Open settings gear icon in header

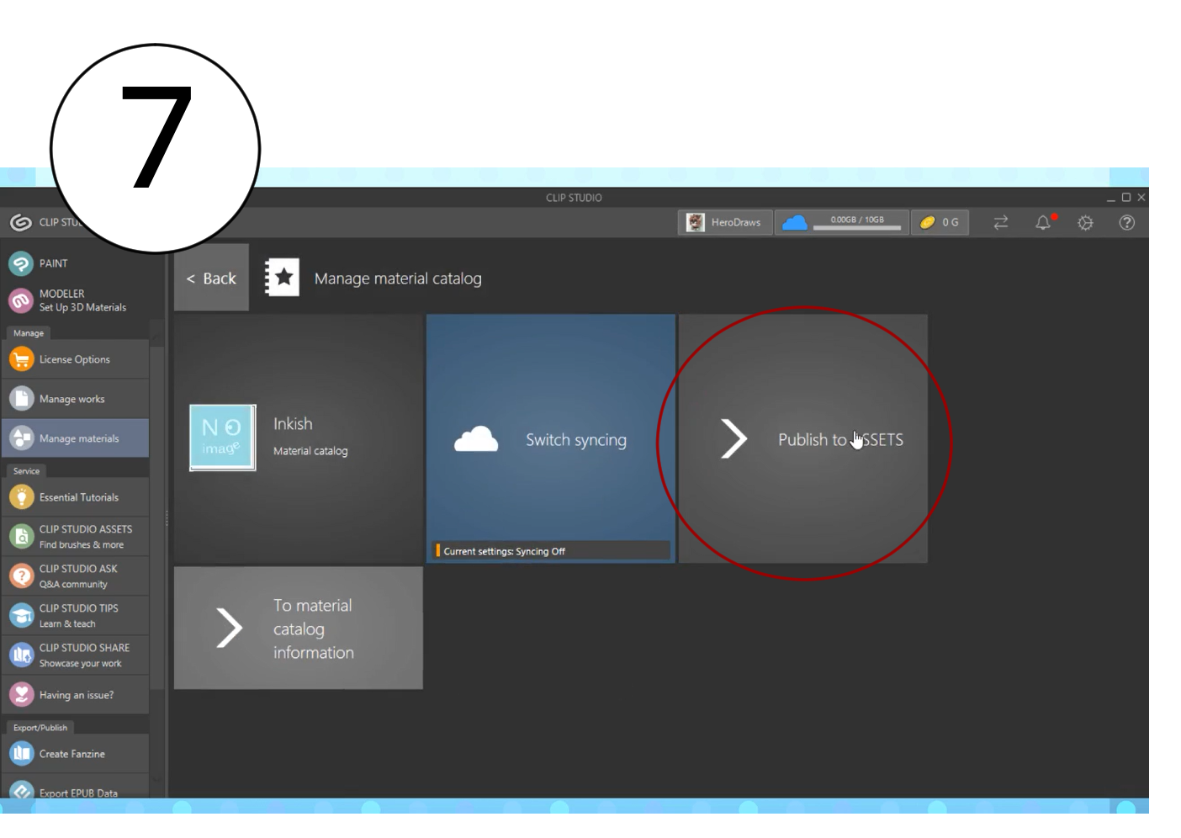click(1085, 223)
